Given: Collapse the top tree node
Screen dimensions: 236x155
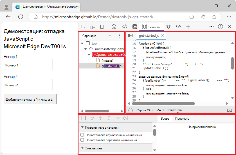Looking at the screenshot, I should tap(82, 43).
